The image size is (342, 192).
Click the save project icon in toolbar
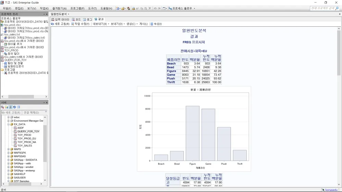pyautogui.click(x=128, y=9)
